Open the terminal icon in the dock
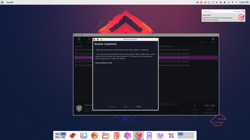 click(x=84, y=136)
